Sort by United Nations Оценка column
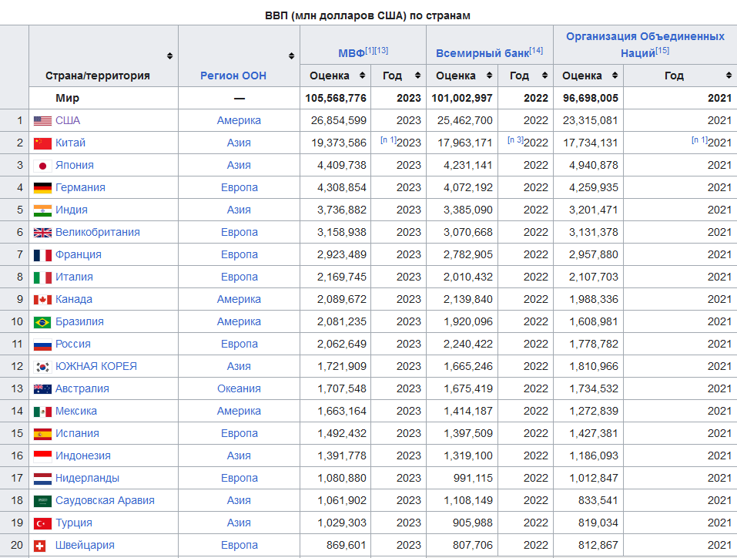Screen dimensions: 737x558 pos(614,76)
